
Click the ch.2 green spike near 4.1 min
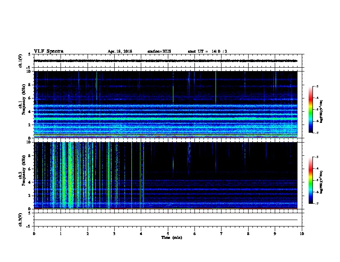143,176
